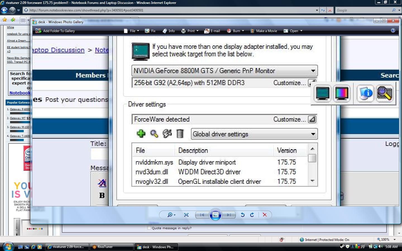The image size is (402, 251).
Task: Rotate the photo counterclockwise
Action: (x=243, y=215)
